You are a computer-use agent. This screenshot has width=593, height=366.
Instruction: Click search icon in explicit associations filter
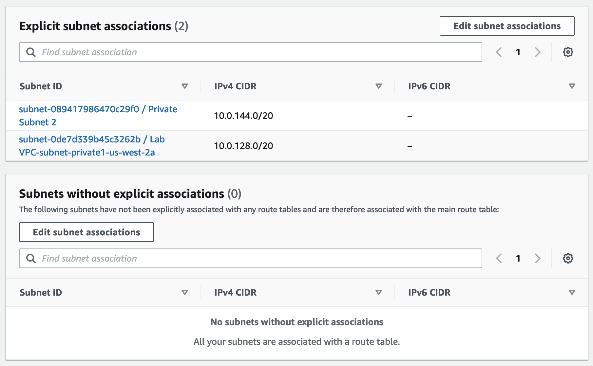coord(31,52)
